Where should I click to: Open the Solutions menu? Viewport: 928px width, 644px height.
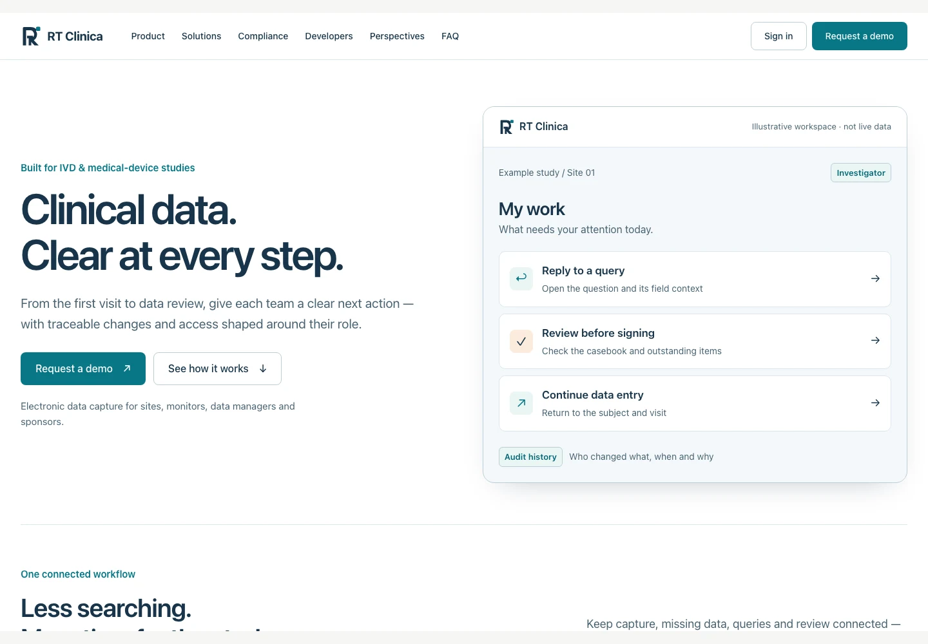[x=202, y=36]
